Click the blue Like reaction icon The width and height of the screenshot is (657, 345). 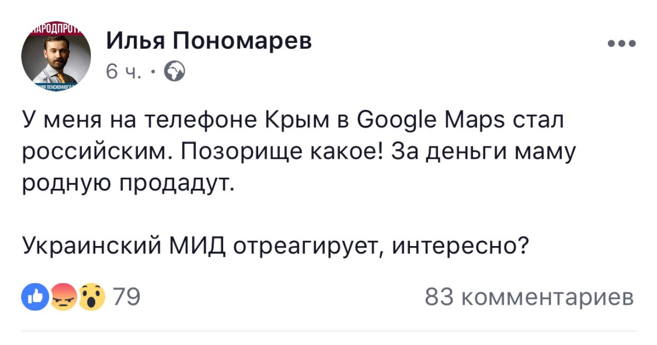click(x=33, y=298)
